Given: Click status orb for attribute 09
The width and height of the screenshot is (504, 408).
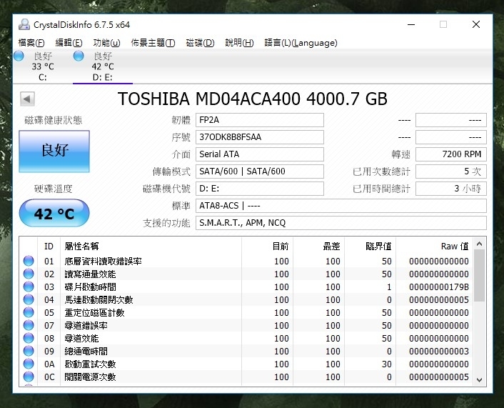Looking at the screenshot, I should [29, 351].
